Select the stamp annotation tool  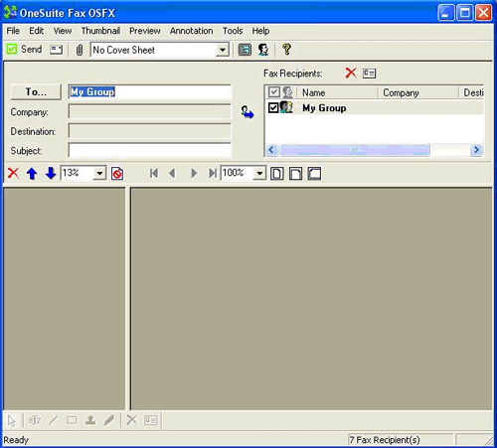coord(90,420)
